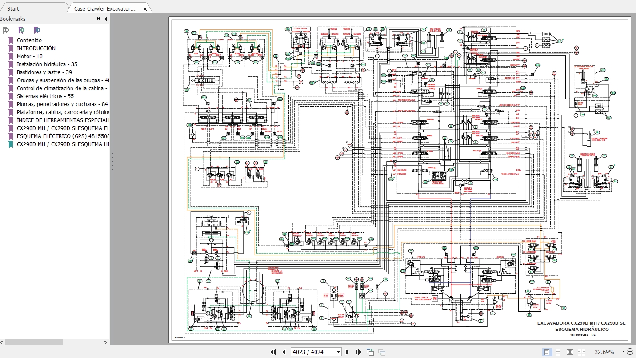
Task: Close the Case Crawler Excavator tab
Action: (145, 9)
